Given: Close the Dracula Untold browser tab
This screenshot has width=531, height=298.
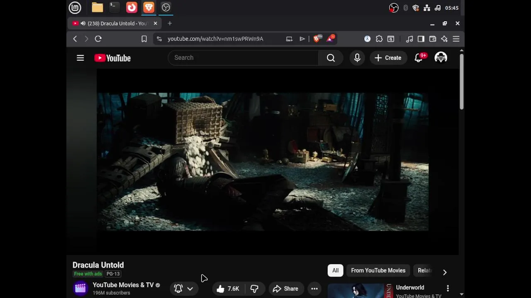Looking at the screenshot, I should pyautogui.click(x=155, y=24).
